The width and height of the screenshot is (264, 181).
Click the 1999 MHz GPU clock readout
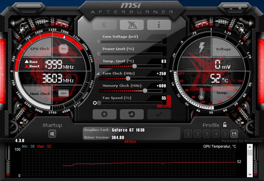pos(59,65)
